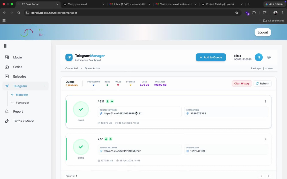Click the cloud upload icon next to 777

[110, 139]
